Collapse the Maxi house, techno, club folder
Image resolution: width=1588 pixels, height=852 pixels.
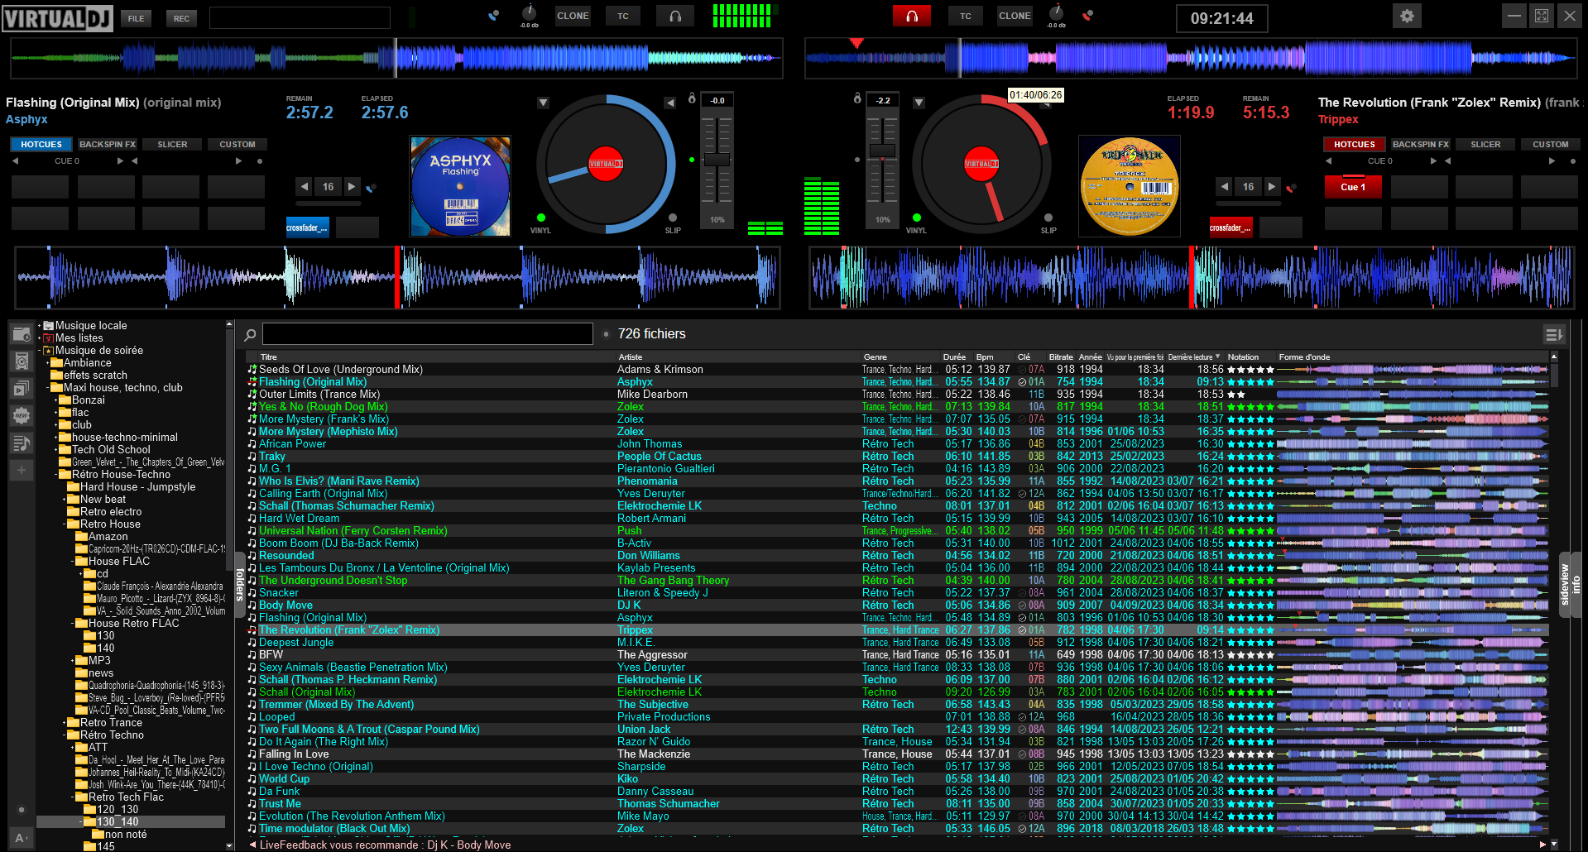[47, 388]
